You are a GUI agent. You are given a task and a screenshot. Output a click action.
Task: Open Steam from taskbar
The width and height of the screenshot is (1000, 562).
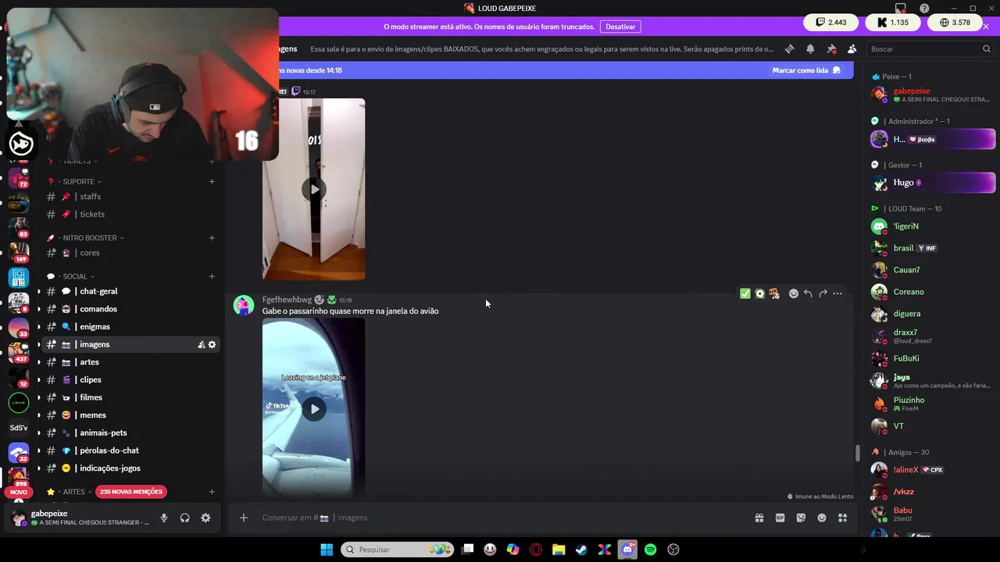581,550
